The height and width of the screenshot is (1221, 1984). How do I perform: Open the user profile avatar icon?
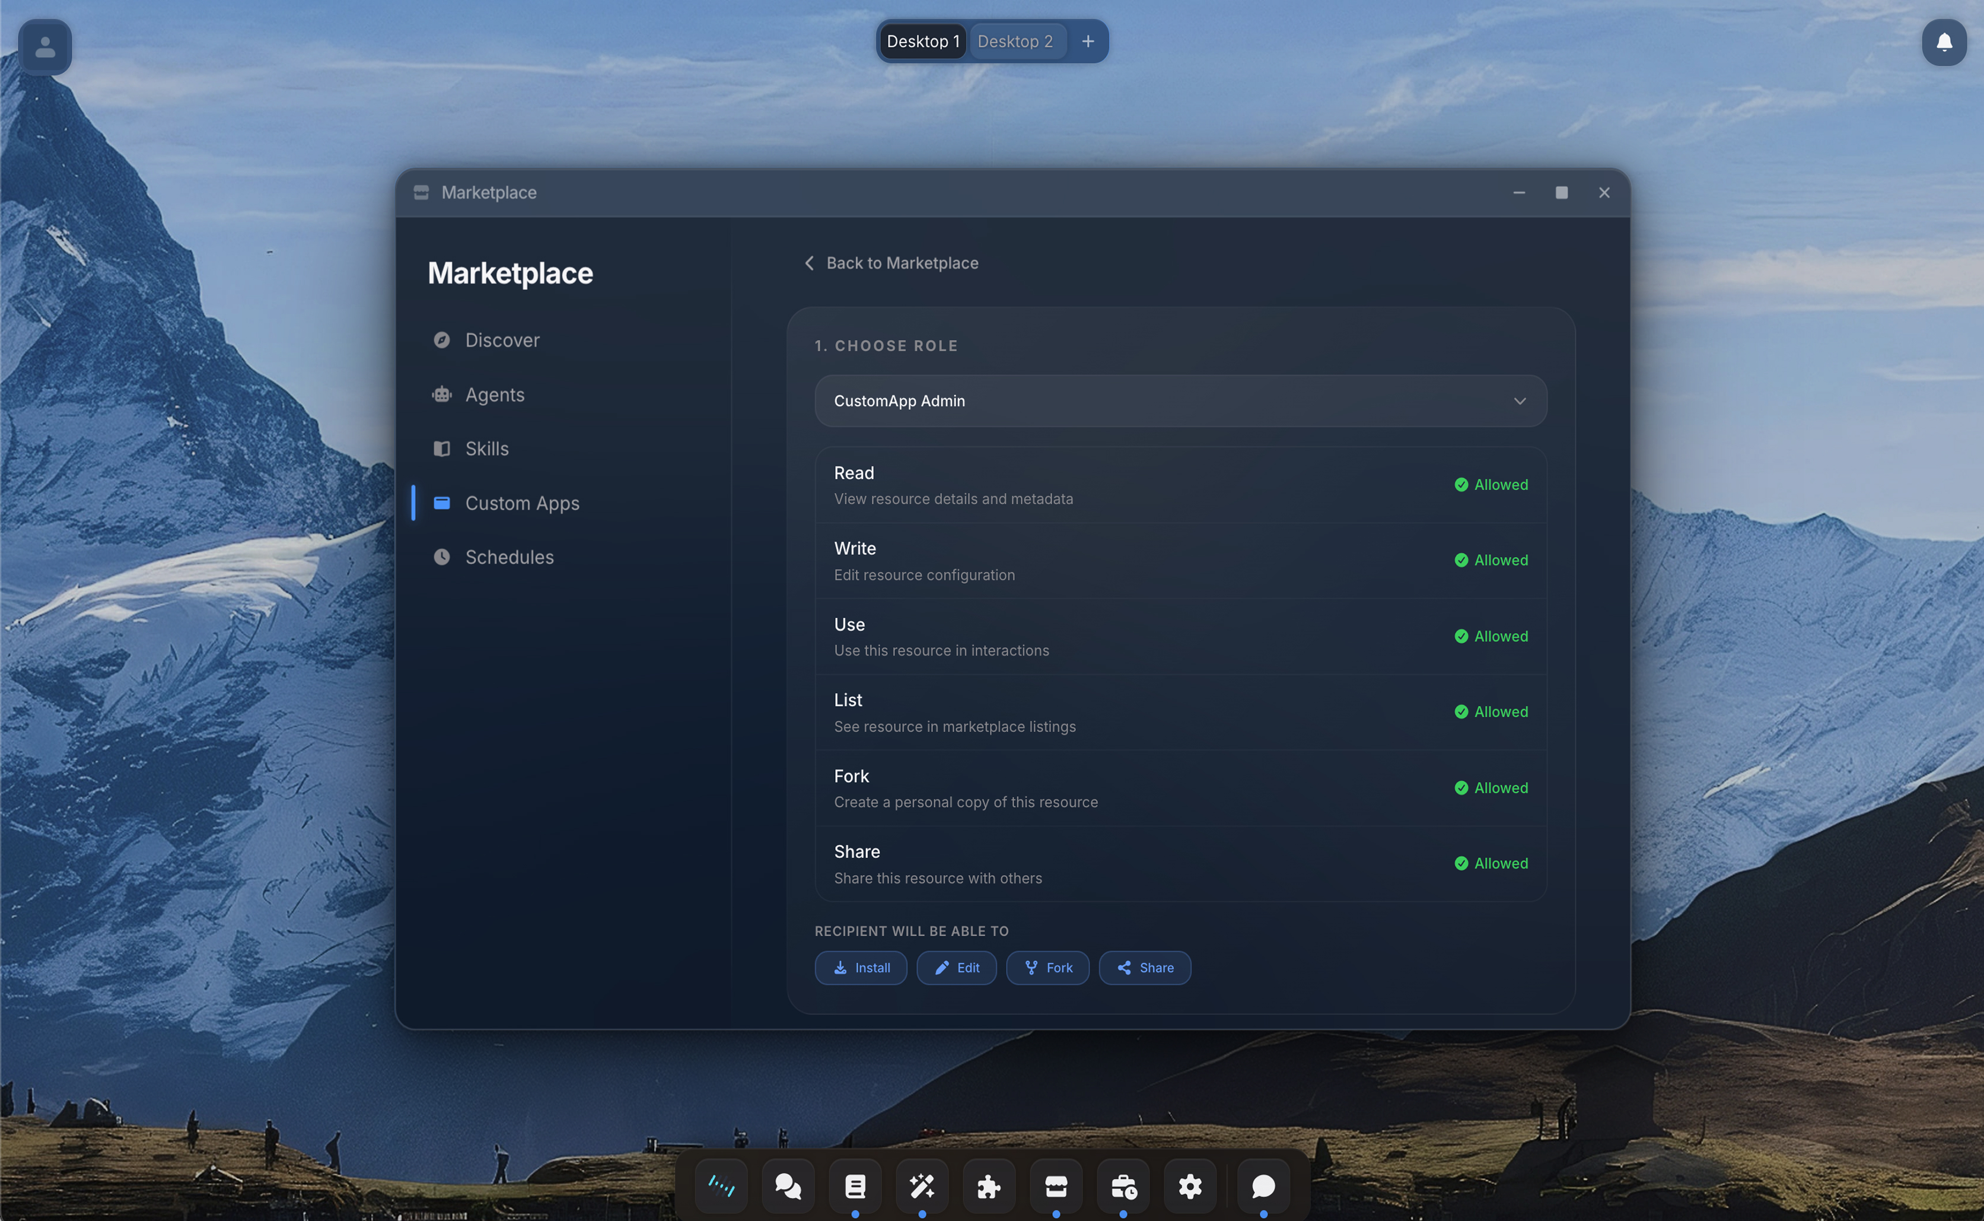pyautogui.click(x=45, y=47)
